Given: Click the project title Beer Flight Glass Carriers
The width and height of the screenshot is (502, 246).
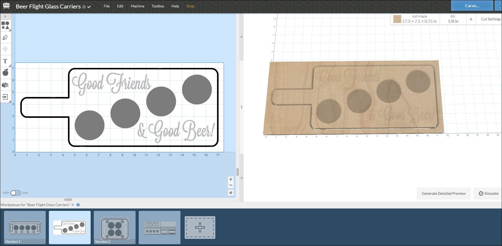Looking at the screenshot, I should 48,6.
